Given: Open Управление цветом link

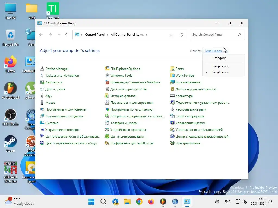Looking at the screenshot, I should coord(190,123).
